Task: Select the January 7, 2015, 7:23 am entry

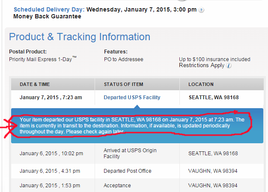Action: tap(51, 97)
